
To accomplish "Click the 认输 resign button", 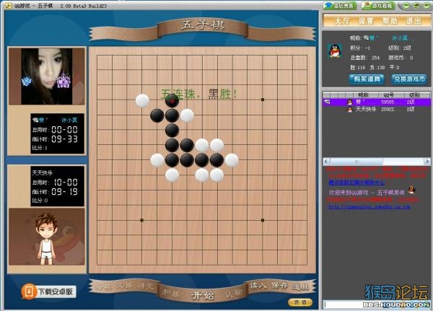I will click(x=234, y=294).
